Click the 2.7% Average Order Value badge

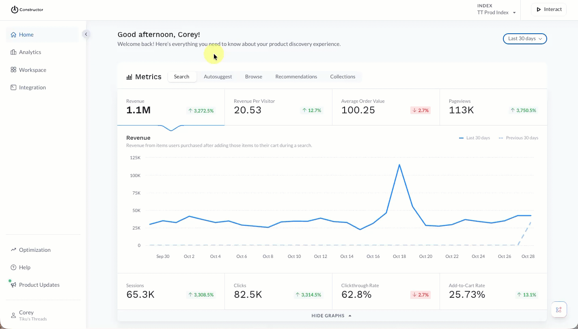420,110
